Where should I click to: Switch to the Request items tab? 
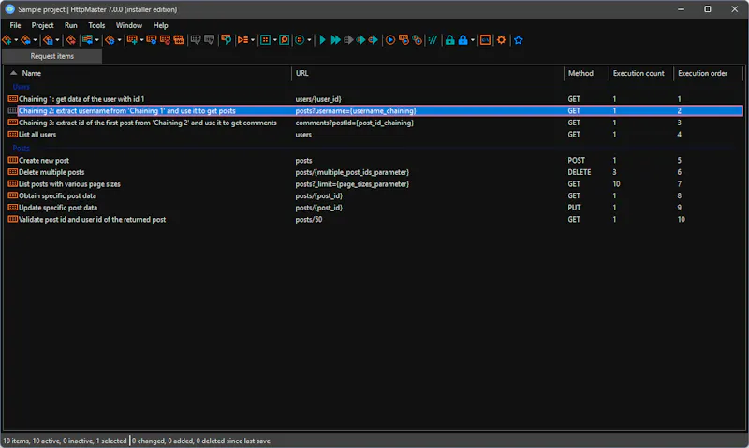click(x=52, y=56)
